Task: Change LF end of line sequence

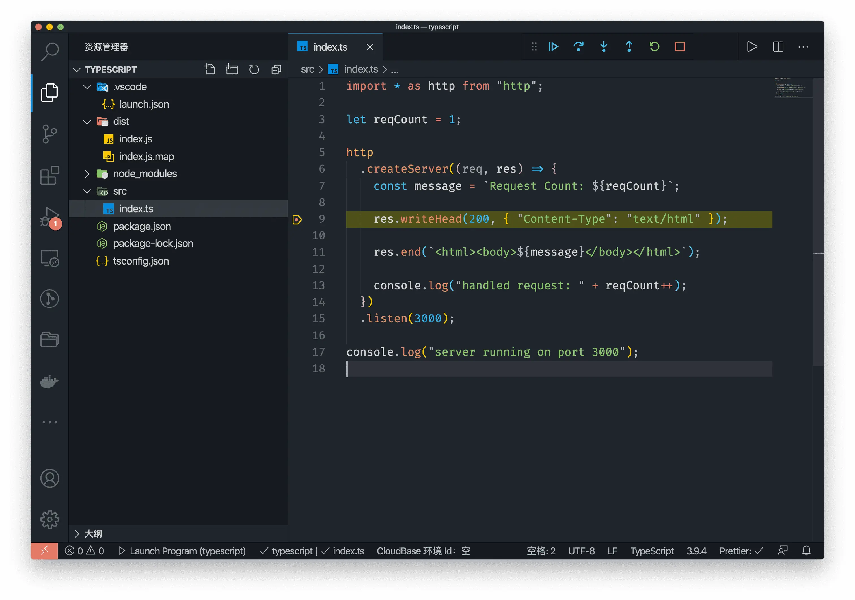Action: tap(613, 551)
